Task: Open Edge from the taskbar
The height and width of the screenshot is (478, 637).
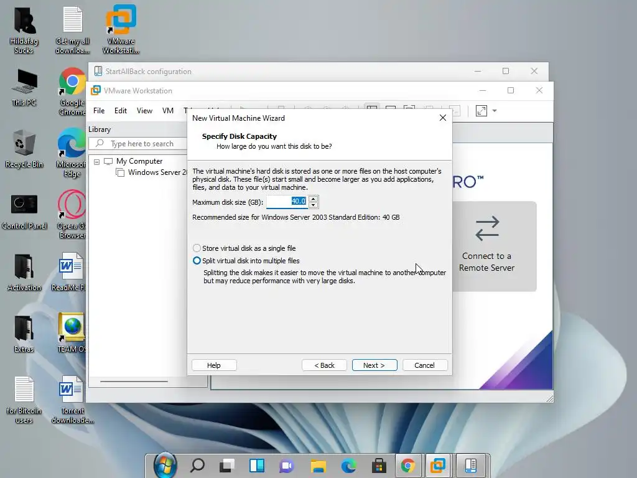Action: (348, 466)
